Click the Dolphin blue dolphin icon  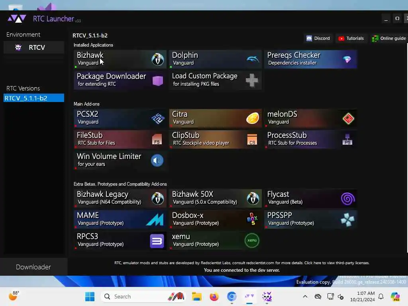[x=253, y=59]
